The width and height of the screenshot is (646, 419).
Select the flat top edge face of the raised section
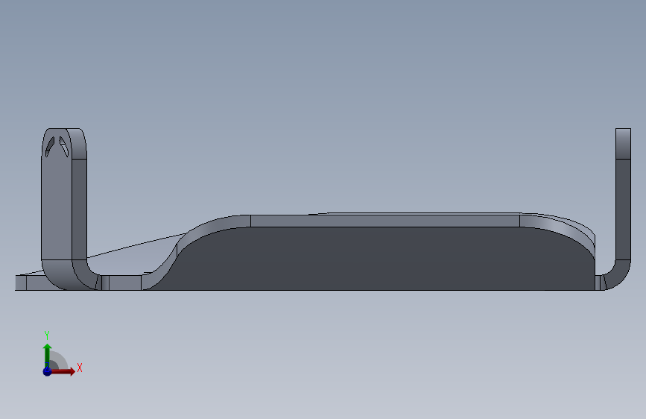coord(384,221)
